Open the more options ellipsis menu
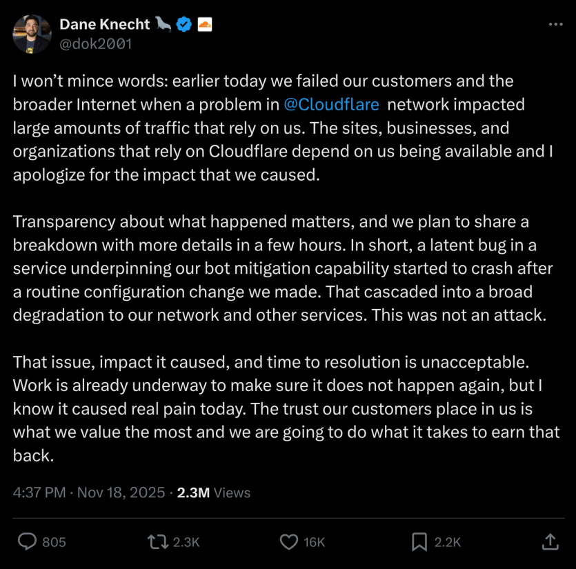Screen dimensions: 576x569 [557, 23]
